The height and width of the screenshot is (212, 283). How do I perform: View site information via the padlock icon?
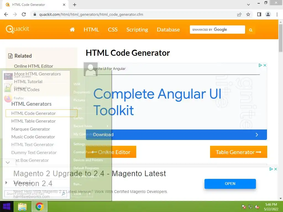(35, 14)
